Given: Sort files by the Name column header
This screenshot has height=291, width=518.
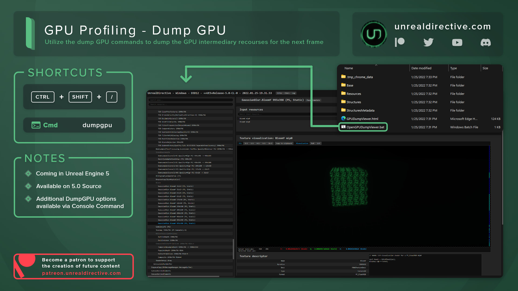Looking at the screenshot, I should pyautogui.click(x=349, y=68).
